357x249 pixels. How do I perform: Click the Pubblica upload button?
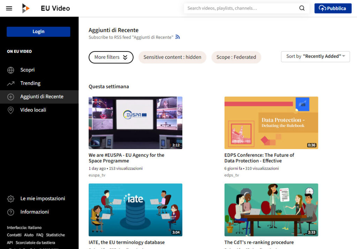(333, 8)
